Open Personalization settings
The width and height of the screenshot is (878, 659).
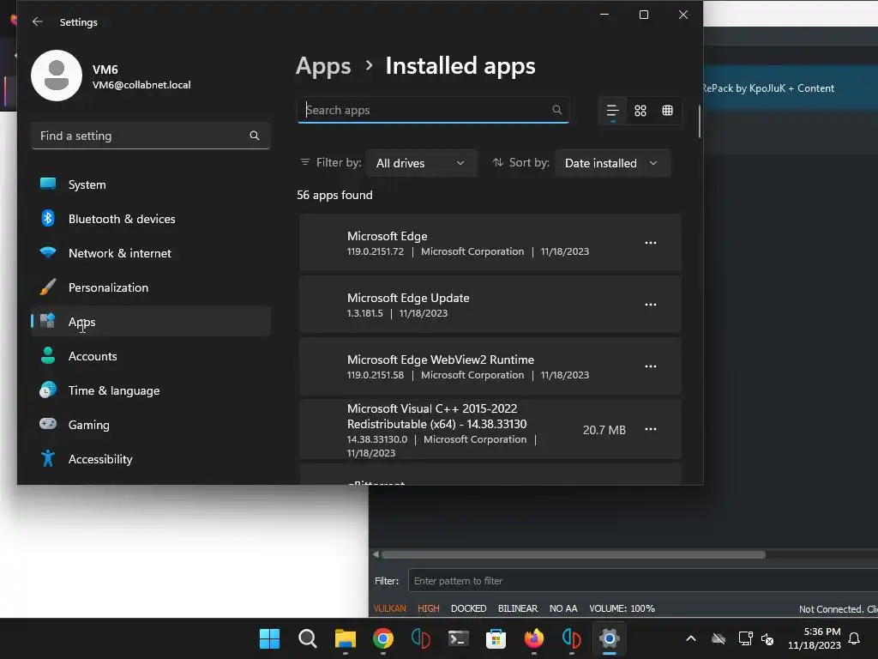(151, 287)
